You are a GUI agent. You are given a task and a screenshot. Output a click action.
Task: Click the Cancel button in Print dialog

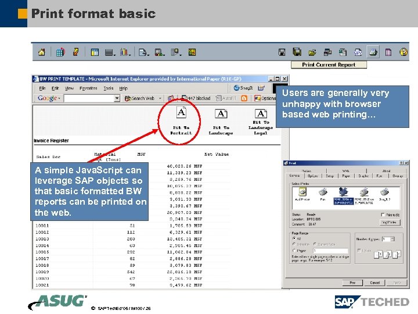point(375,283)
